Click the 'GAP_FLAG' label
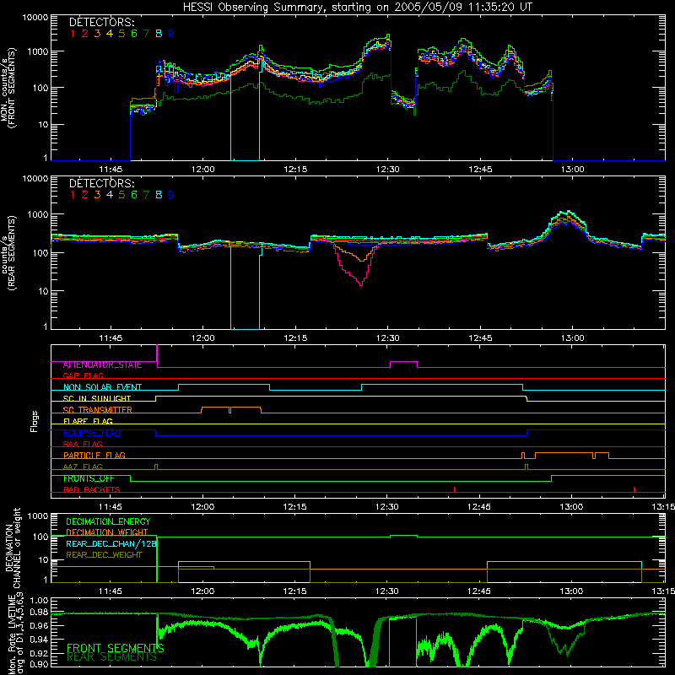Screen dimensions: 675x675 (x=83, y=376)
